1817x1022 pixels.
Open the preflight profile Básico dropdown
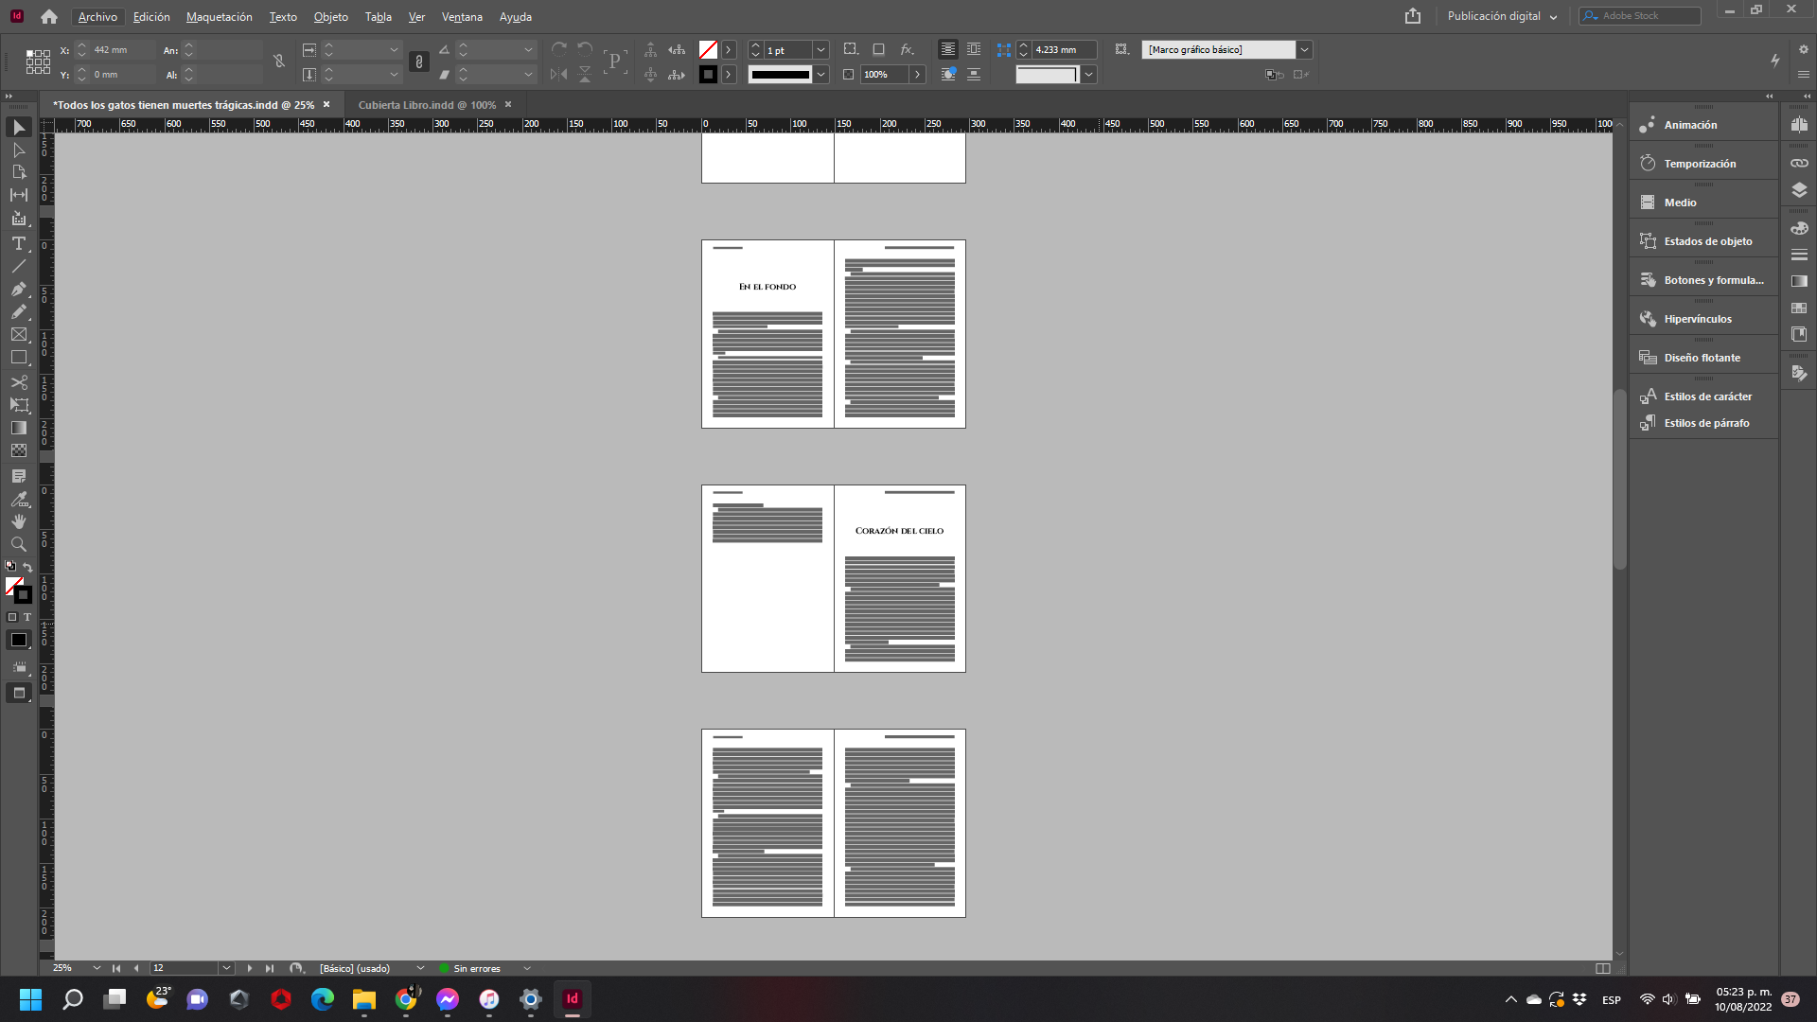pyautogui.click(x=420, y=968)
